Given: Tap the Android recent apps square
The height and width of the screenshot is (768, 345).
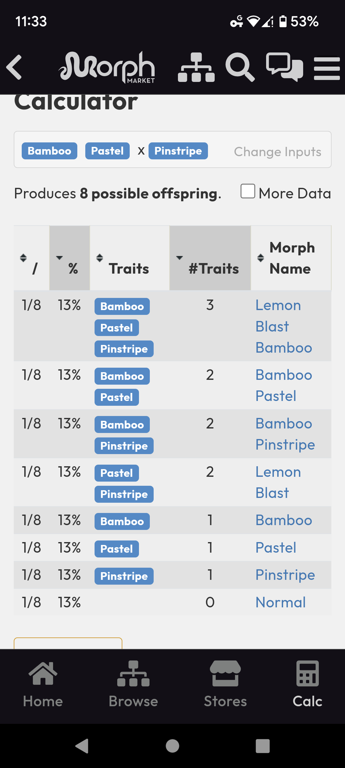Looking at the screenshot, I should coord(263,746).
